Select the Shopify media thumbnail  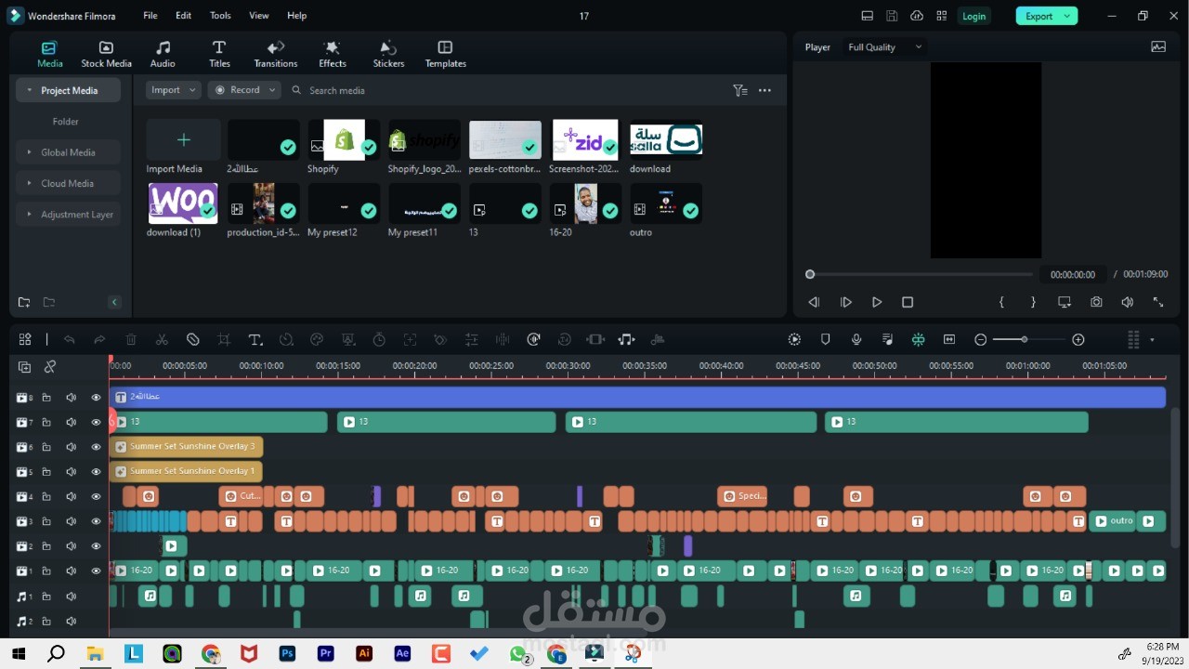pyautogui.click(x=344, y=140)
